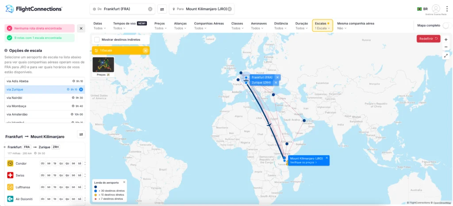
Task: Expand the Swiss flight schedule row
Action: tap(85, 175)
